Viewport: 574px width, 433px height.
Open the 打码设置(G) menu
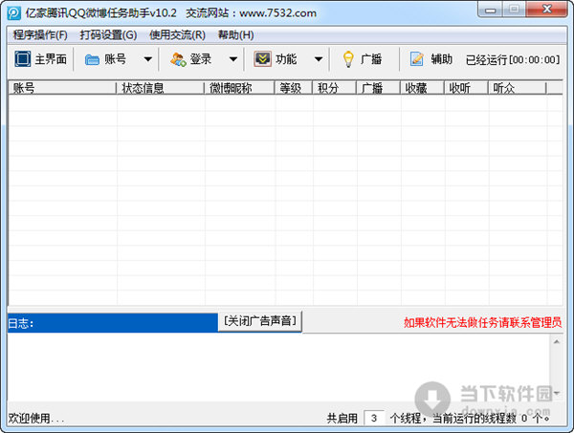click(108, 35)
